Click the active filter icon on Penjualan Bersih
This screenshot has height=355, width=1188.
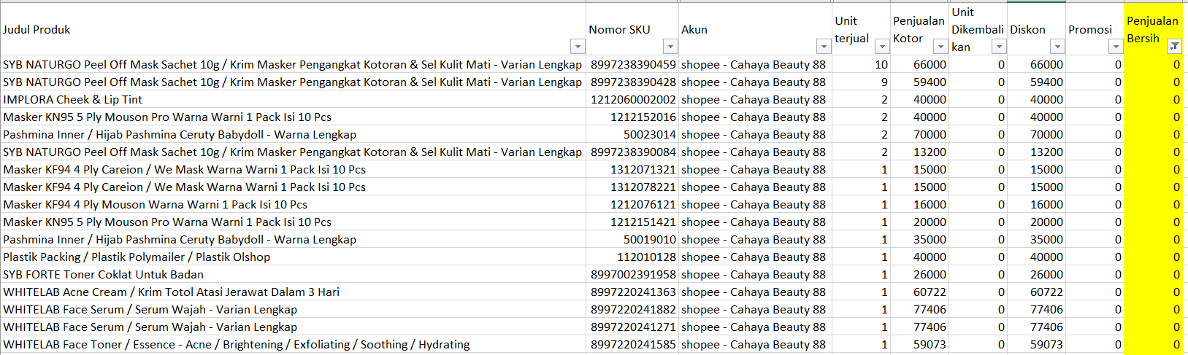(1174, 47)
